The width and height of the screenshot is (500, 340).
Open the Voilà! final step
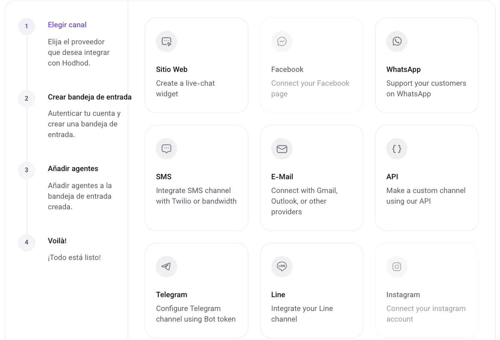(x=57, y=241)
